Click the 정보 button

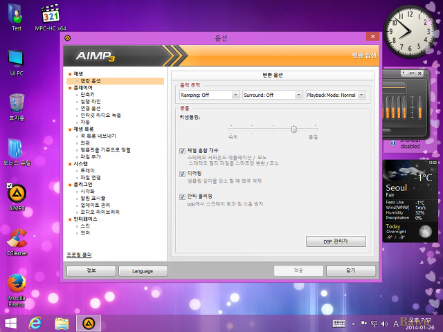[91, 270]
